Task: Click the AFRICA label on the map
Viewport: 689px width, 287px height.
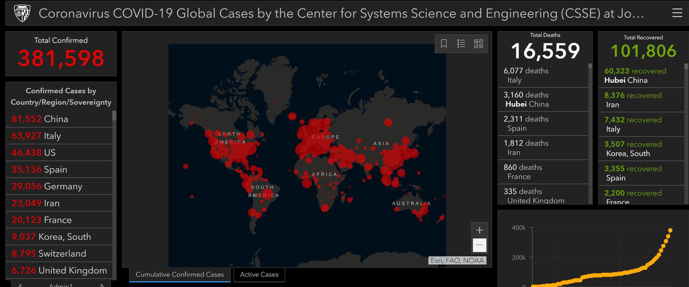Action: coord(324,174)
